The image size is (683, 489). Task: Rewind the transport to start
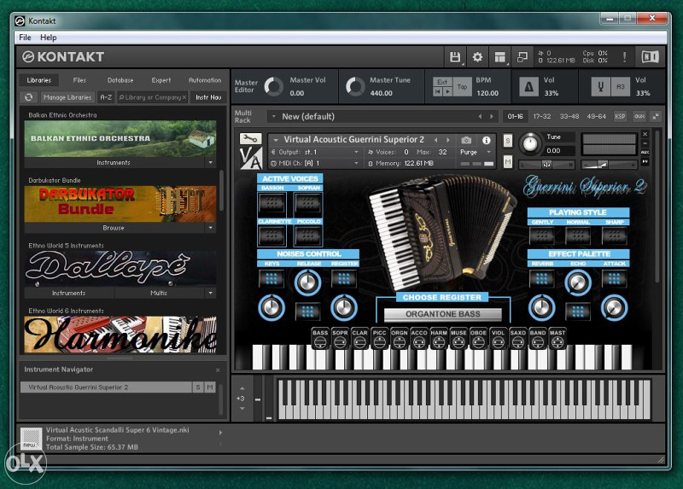click(x=438, y=91)
